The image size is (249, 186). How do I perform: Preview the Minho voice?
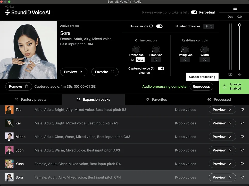222,137
